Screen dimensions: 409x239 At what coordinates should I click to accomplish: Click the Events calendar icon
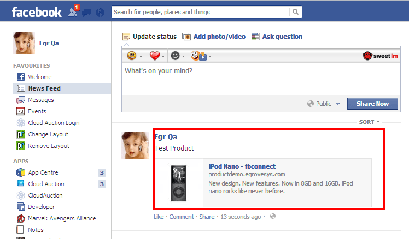coord(21,111)
